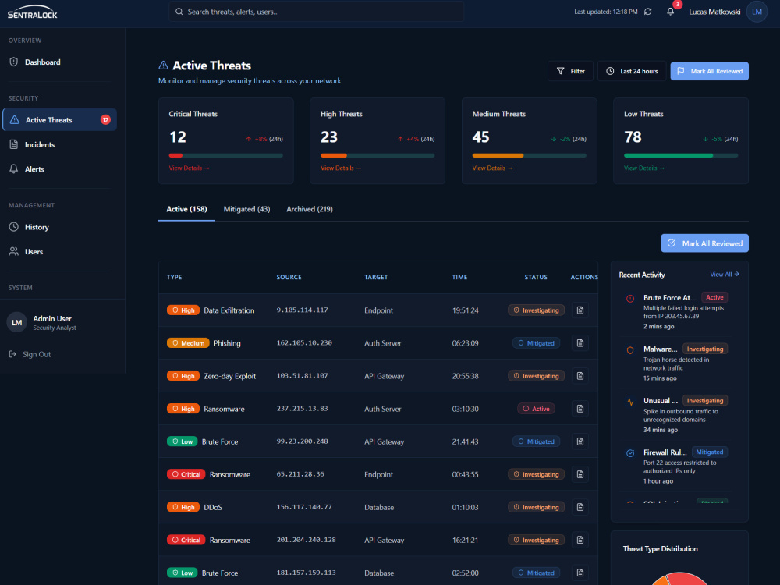The width and height of the screenshot is (780, 585).
Task: Open details icon for Zero-day Exploit row
Action: [x=580, y=376]
